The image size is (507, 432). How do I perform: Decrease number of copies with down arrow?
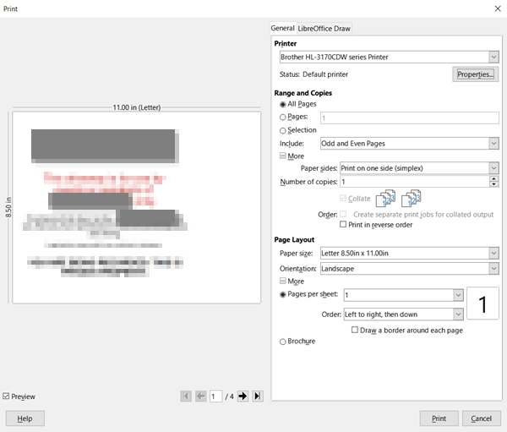(x=493, y=184)
